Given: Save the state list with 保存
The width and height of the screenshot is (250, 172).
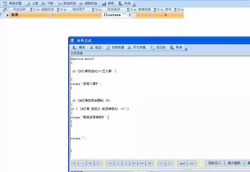Looking at the screenshot, I should tap(108, 3).
